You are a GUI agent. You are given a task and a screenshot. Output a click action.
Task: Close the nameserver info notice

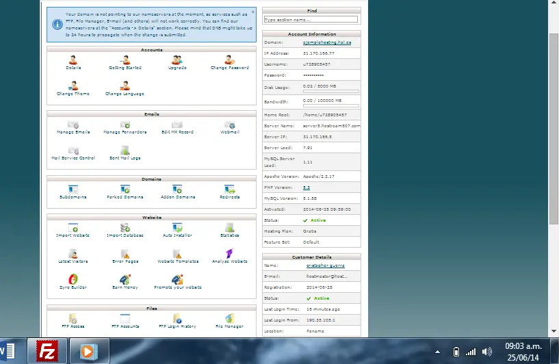point(252,12)
